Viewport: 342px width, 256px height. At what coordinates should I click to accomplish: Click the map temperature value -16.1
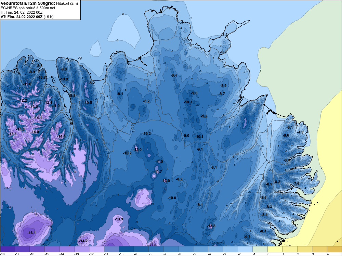pyautogui.click(x=31, y=233)
